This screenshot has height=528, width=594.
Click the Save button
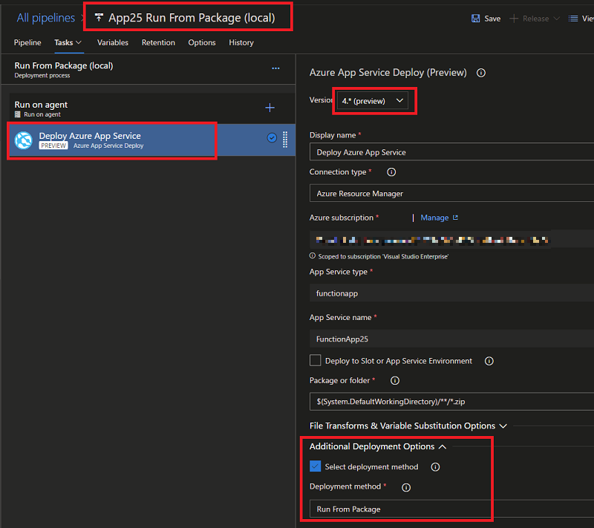(486, 19)
